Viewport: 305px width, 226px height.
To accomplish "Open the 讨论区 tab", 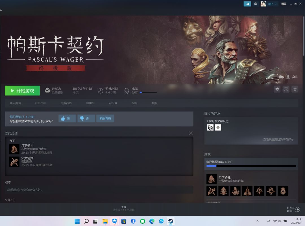I will [x=113, y=103].
